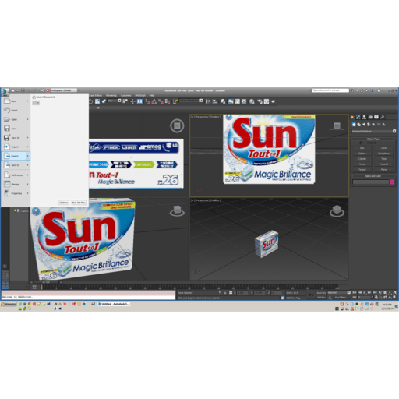Select the Cameras category icon

point(369,125)
